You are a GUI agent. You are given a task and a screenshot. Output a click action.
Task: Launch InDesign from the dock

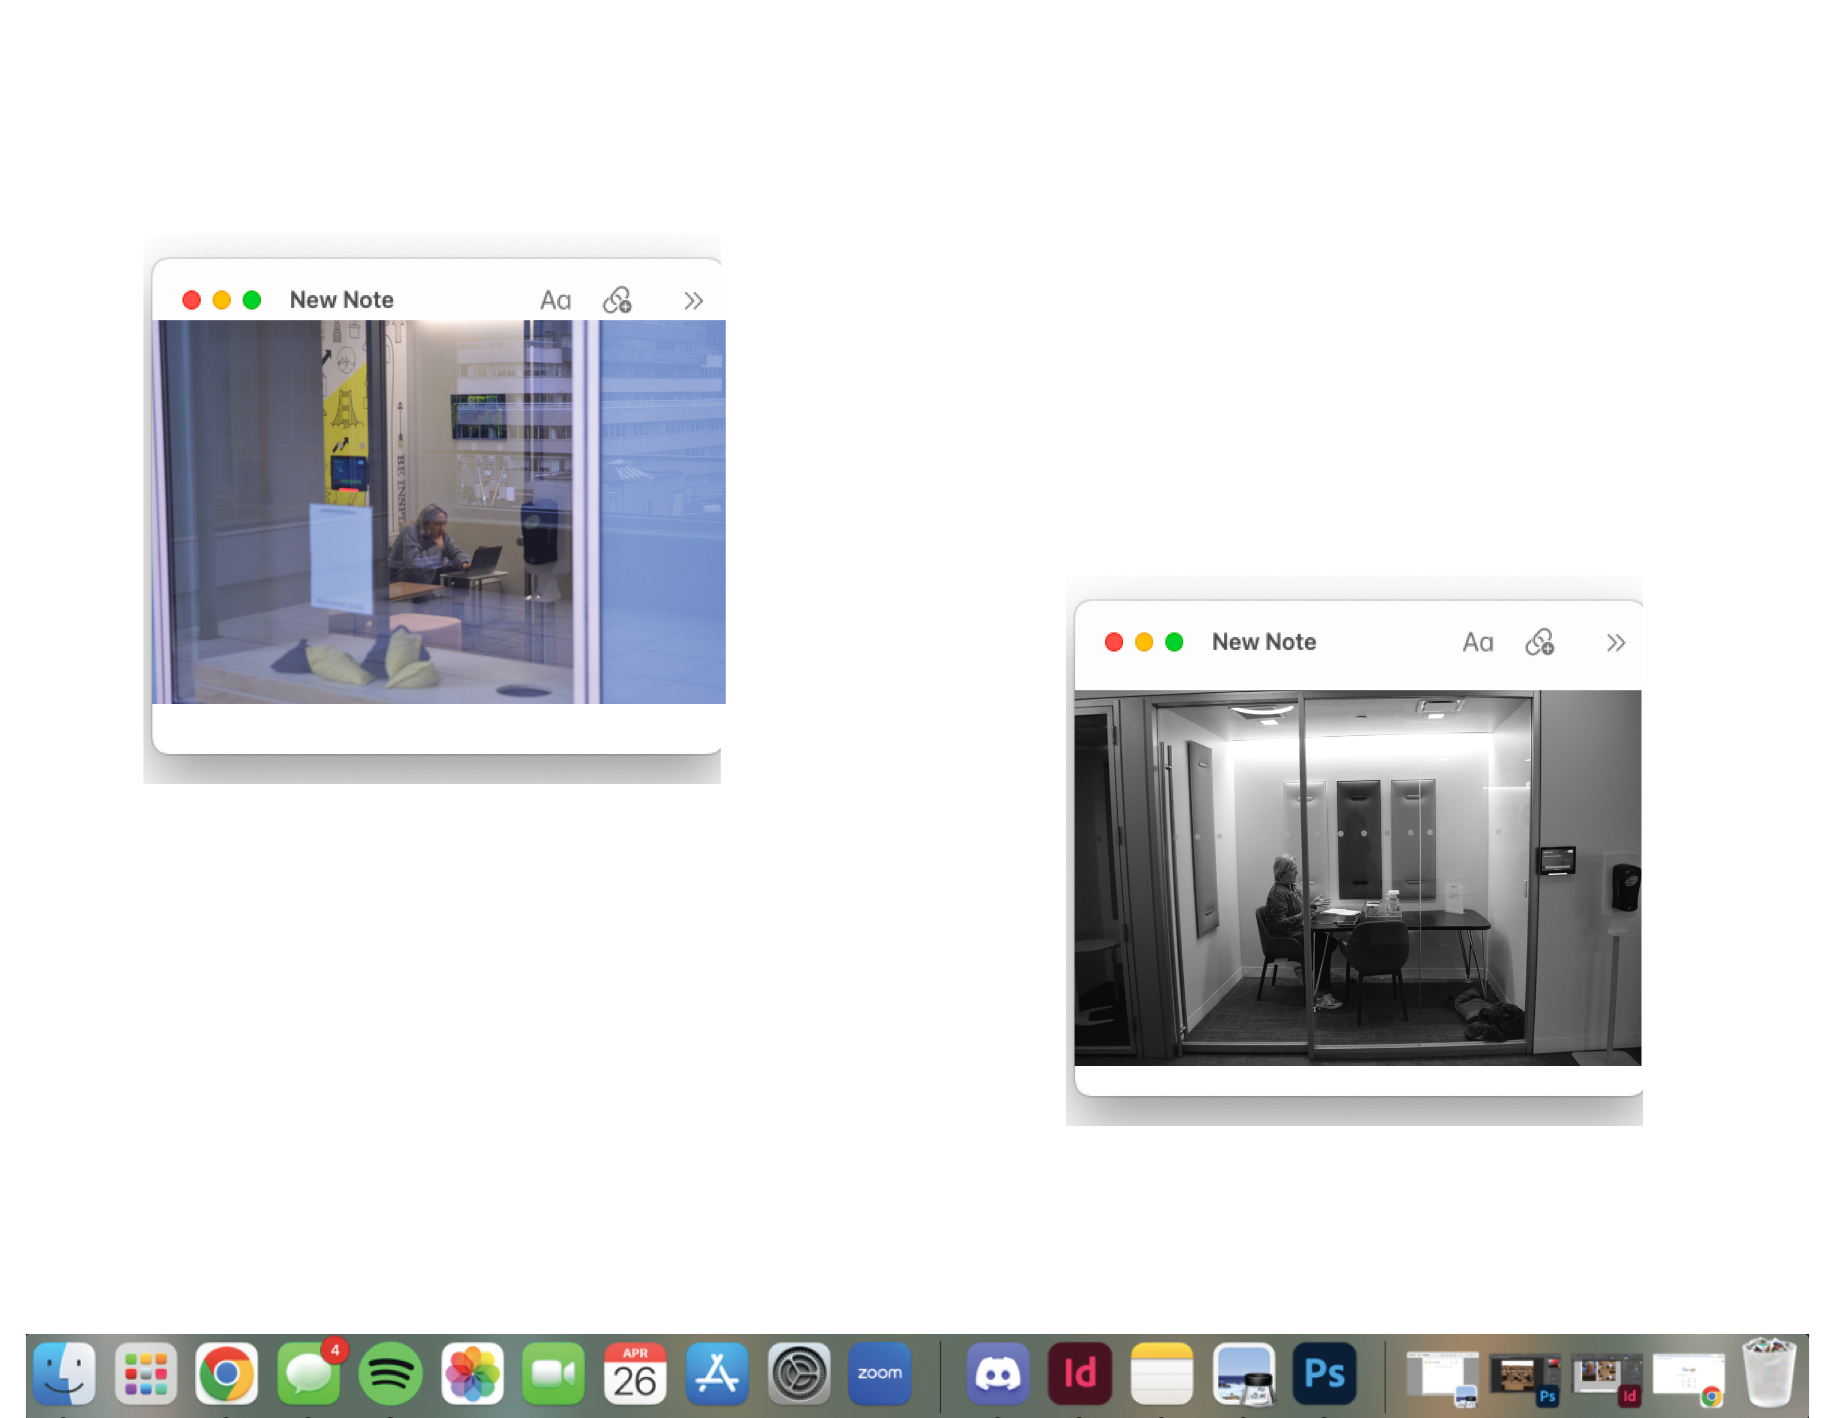pyautogui.click(x=1079, y=1374)
